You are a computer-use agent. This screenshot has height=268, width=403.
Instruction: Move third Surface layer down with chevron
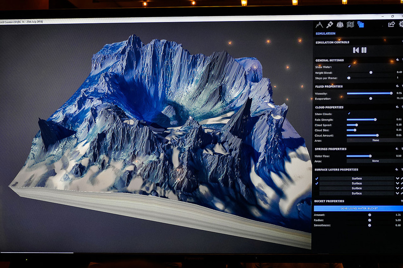pyautogui.click(x=397, y=188)
